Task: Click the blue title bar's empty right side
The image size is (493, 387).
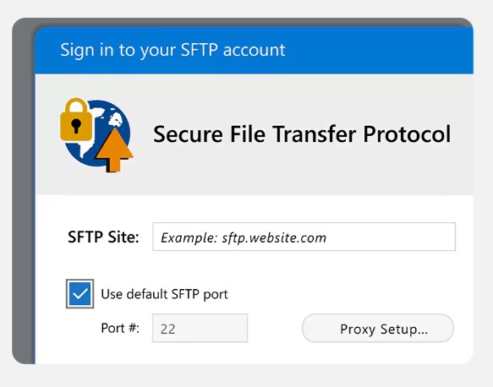Action: (x=379, y=50)
